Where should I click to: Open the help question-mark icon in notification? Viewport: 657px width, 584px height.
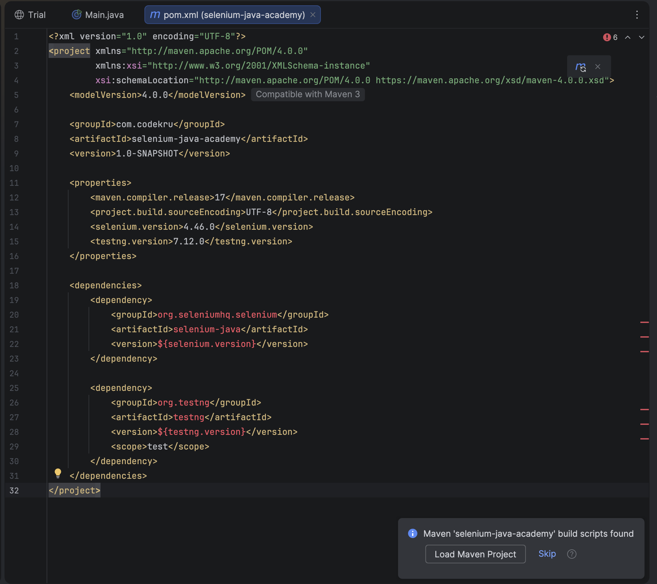(572, 554)
